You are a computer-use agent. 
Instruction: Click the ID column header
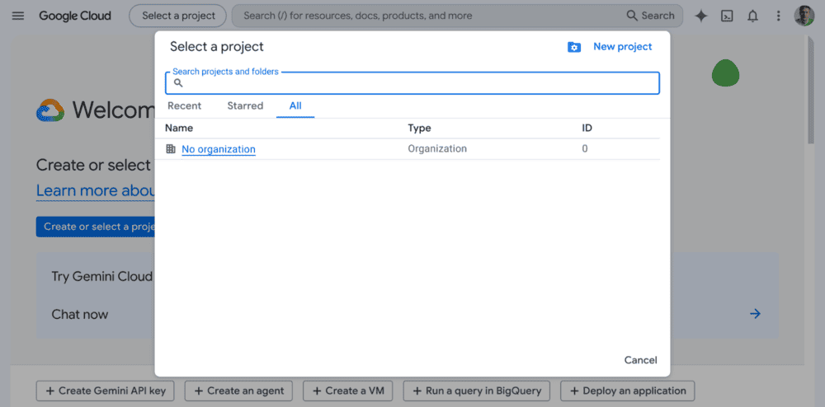pyautogui.click(x=587, y=129)
